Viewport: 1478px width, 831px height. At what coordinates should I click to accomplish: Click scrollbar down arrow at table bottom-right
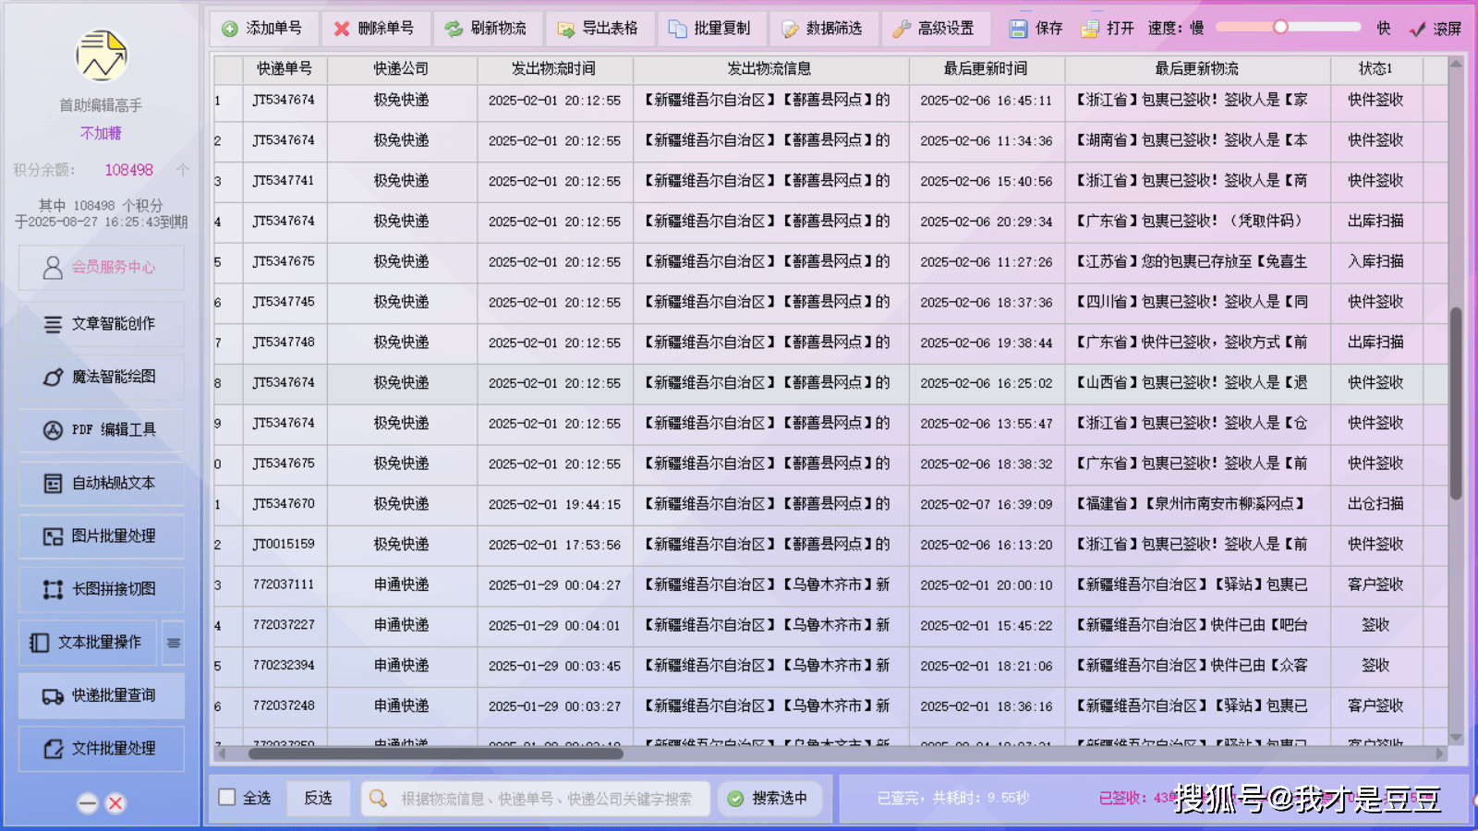click(1456, 738)
